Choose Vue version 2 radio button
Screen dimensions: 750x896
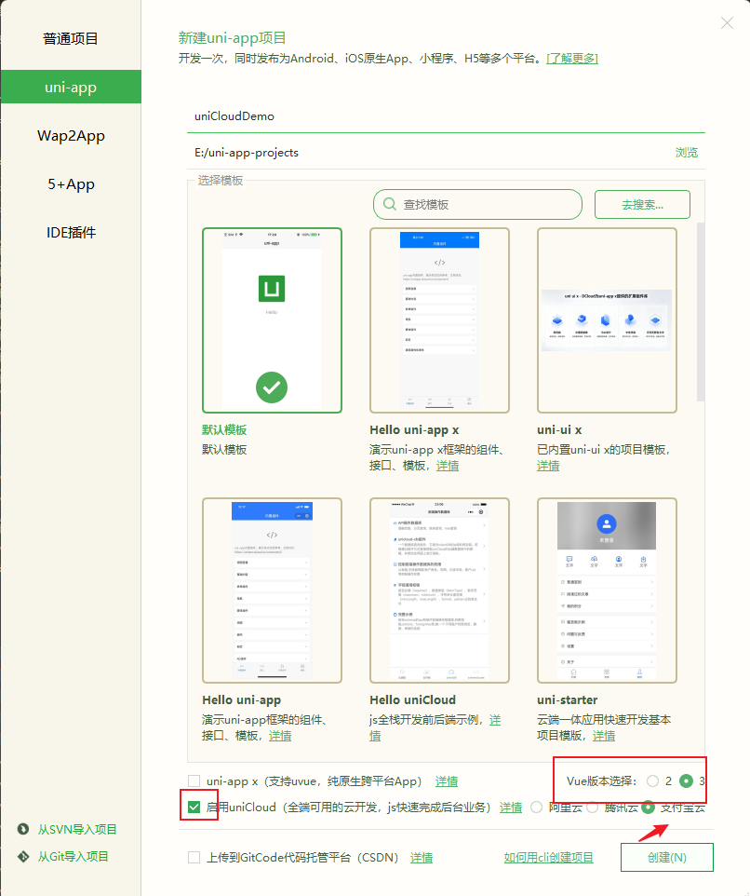(652, 781)
